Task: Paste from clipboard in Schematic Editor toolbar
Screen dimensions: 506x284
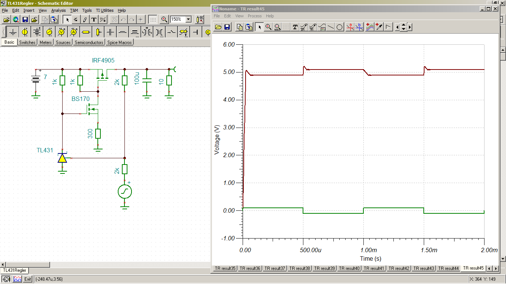Action: (x=54, y=19)
